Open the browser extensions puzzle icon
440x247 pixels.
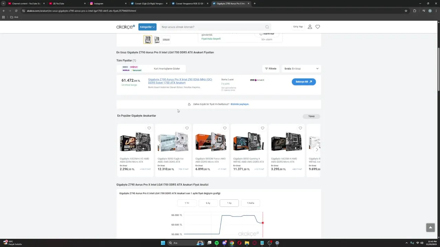coord(415,11)
